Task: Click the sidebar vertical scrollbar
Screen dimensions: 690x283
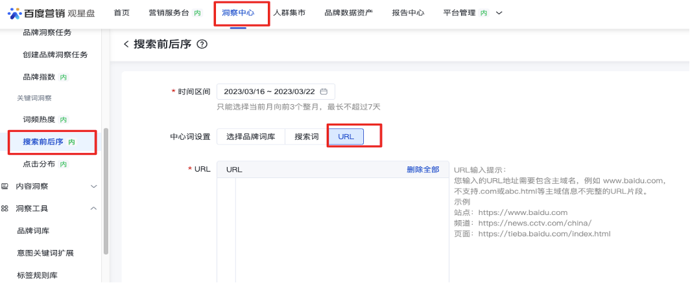Action: coord(106,188)
